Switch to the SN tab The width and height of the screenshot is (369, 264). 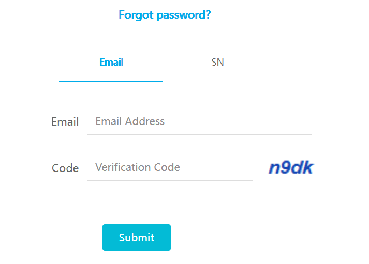[217, 63]
